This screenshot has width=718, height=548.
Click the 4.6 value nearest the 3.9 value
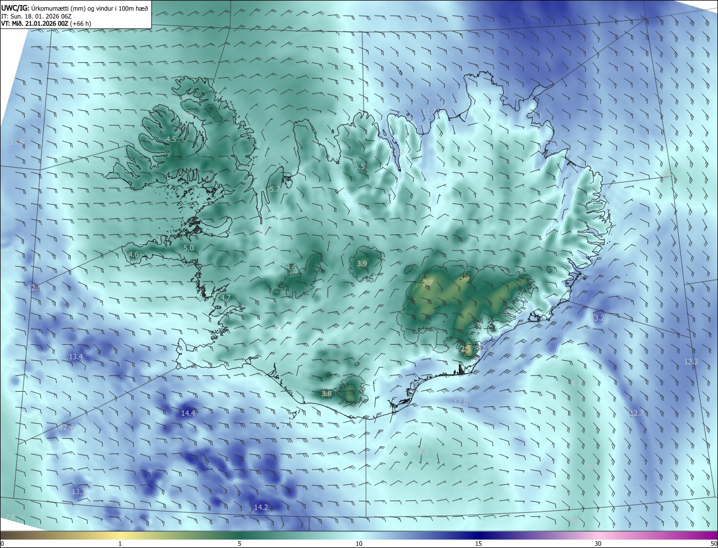pos(291,268)
